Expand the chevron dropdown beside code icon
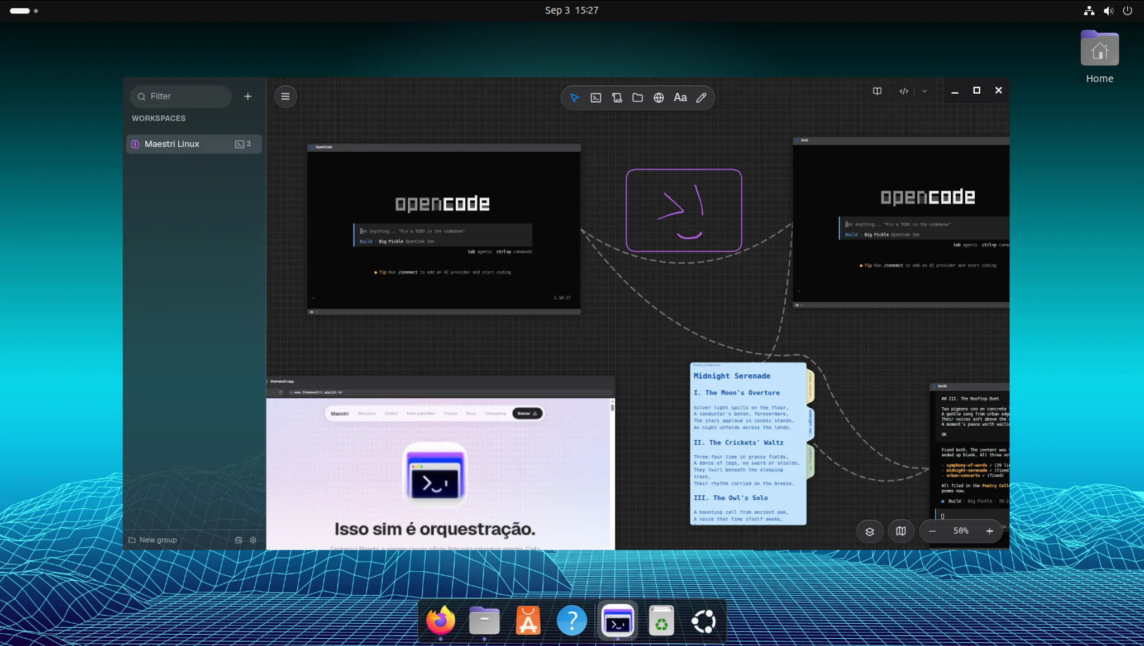This screenshot has width=1144, height=646. coord(924,91)
